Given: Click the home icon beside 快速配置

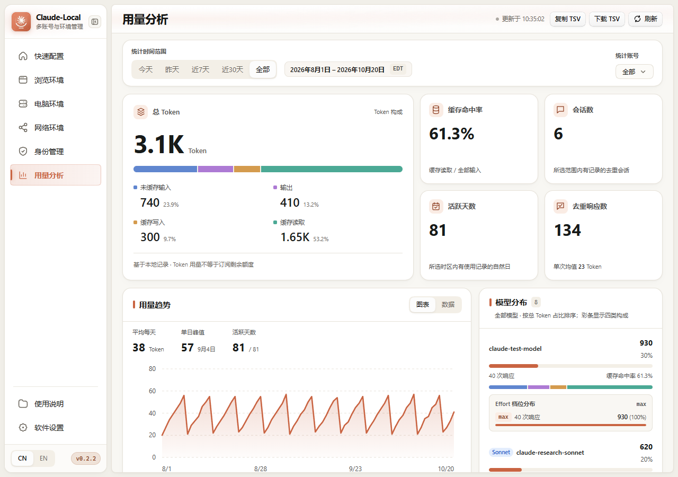Looking at the screenshot, I should pos(23,56).
